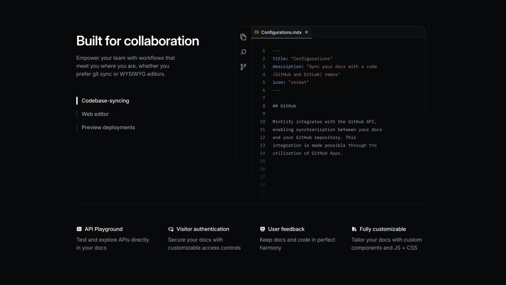The image size is (506, 285).
Task: Click the 'utilization of GitHub Apps.' line
Action: point(308,153)
